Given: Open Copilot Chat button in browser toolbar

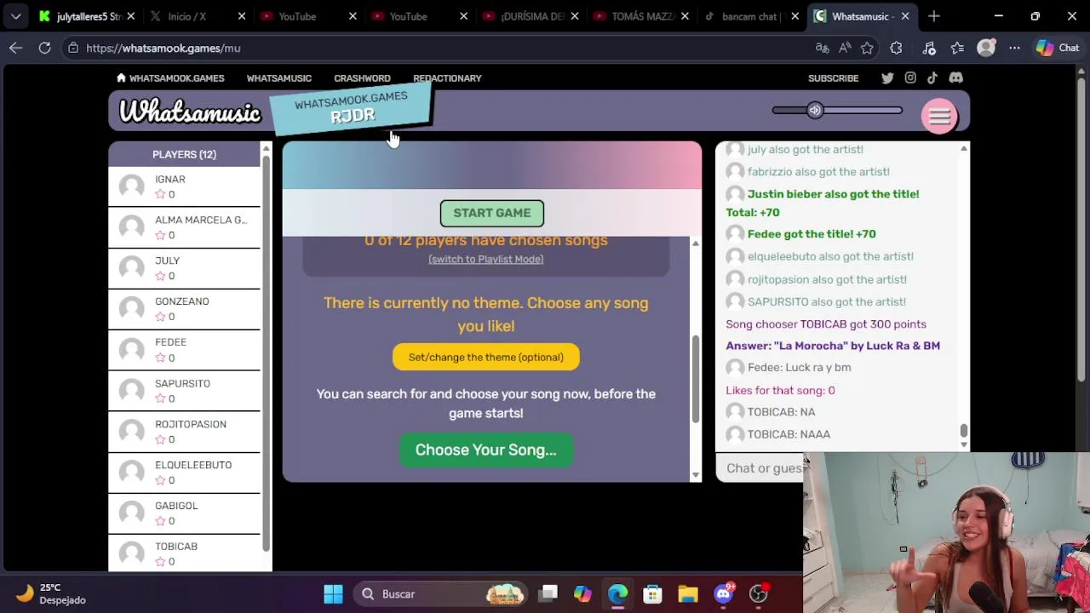Looking at the screenshot, I should 1057,49.
